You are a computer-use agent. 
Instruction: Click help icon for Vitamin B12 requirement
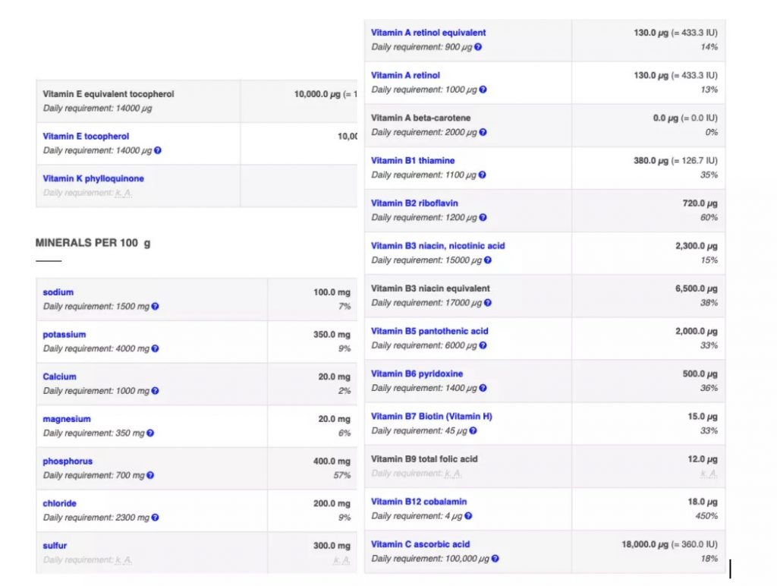468,516
